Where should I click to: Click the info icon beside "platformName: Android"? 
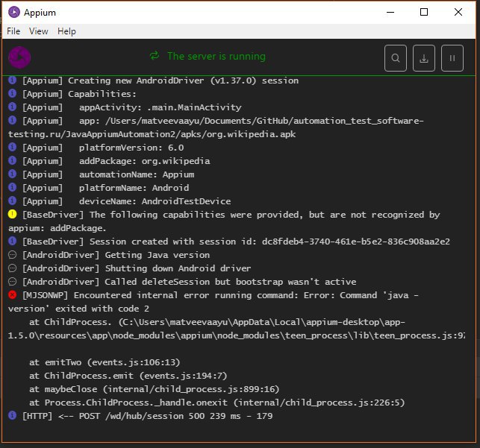12,187
